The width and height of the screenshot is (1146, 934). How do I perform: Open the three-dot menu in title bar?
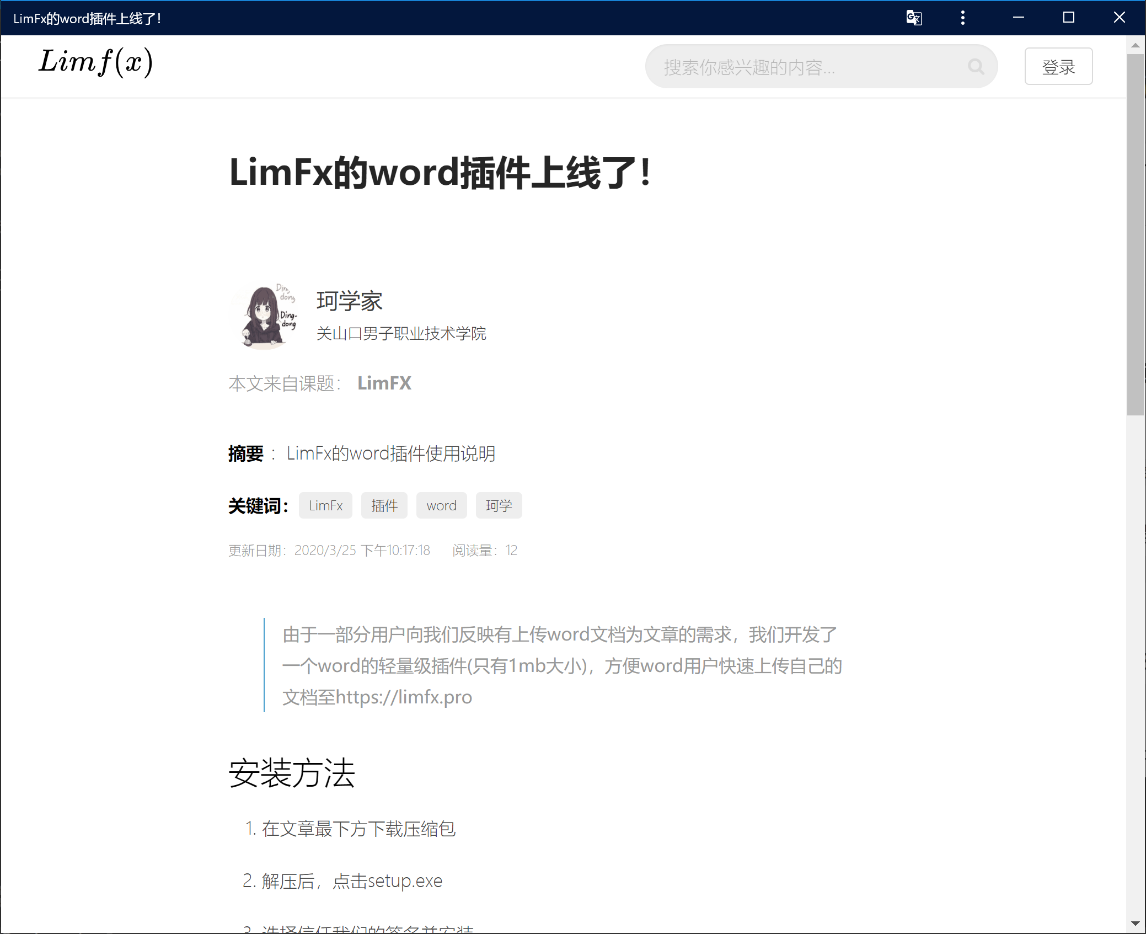[963, 18]
